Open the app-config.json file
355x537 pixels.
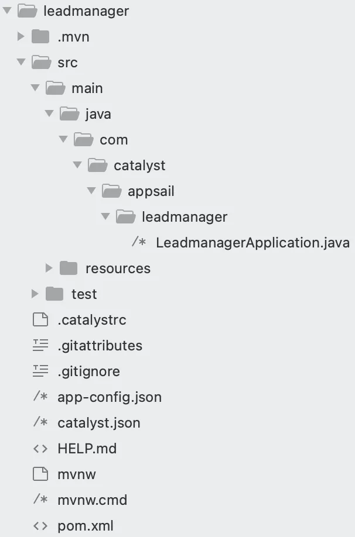(x=110, y=397)
